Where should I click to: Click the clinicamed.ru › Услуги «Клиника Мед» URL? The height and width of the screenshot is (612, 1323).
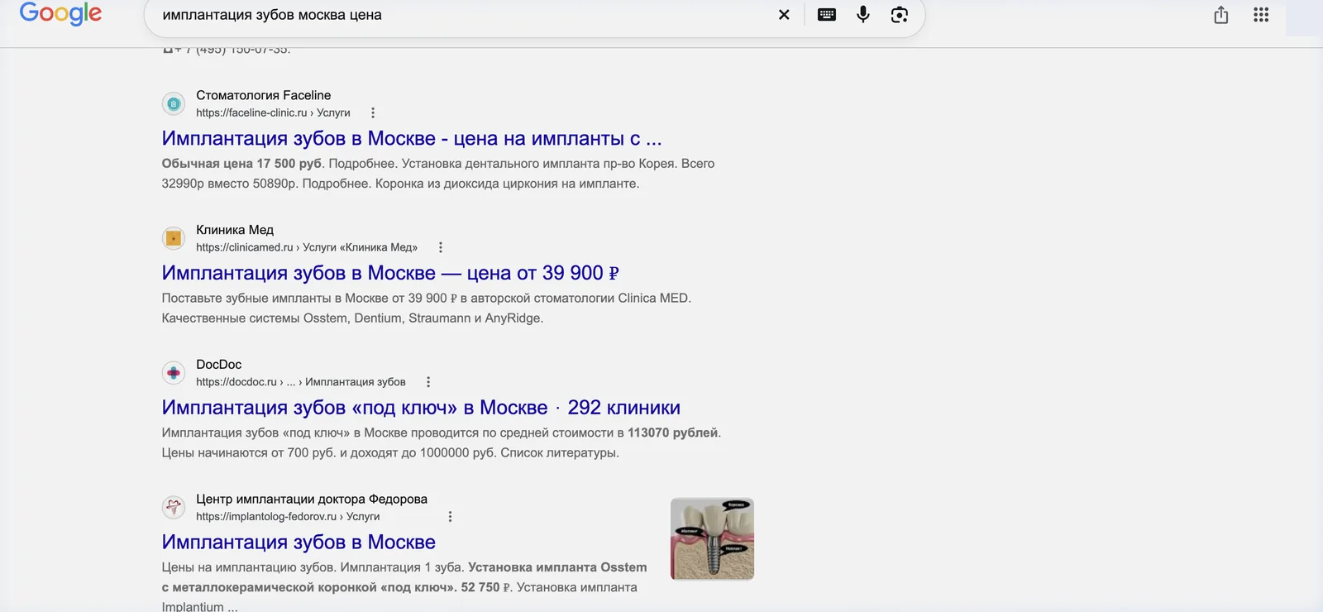tap(307, 247)
